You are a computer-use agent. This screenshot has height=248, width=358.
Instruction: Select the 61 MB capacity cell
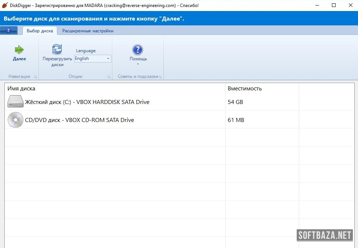[x=236, y=120]
